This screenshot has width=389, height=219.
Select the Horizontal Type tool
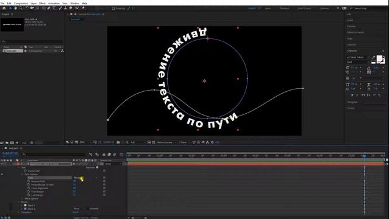(x=54, y=8)
